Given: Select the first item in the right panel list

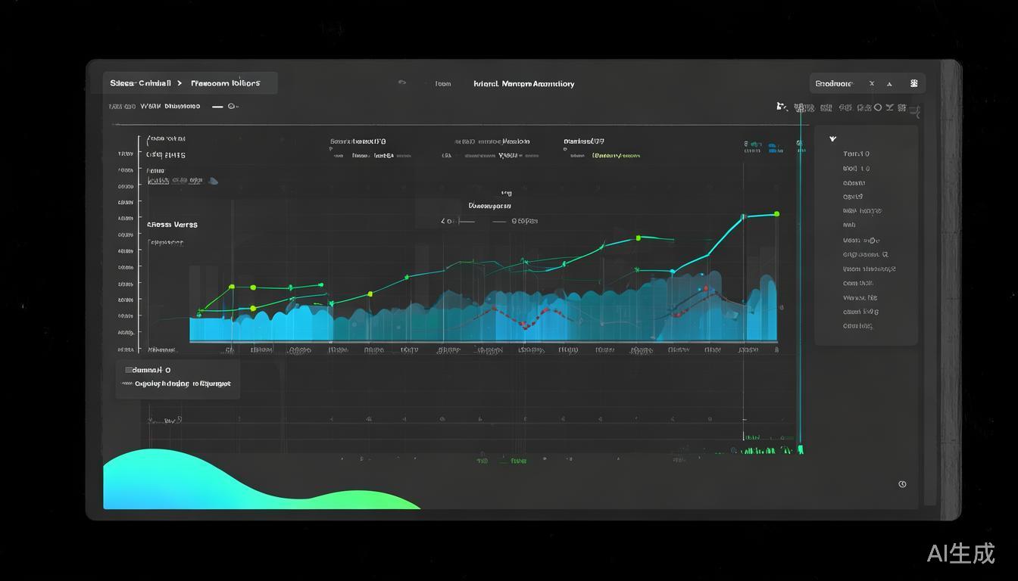Looking at the screenshot, I should (856, 154).
